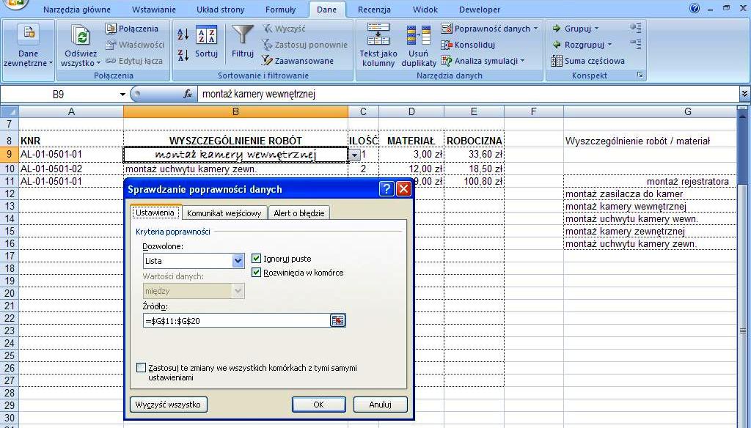Switch to Deweloper ribbon tab
Viewport: 751px width, 428px height.
(x=480, y=10)
